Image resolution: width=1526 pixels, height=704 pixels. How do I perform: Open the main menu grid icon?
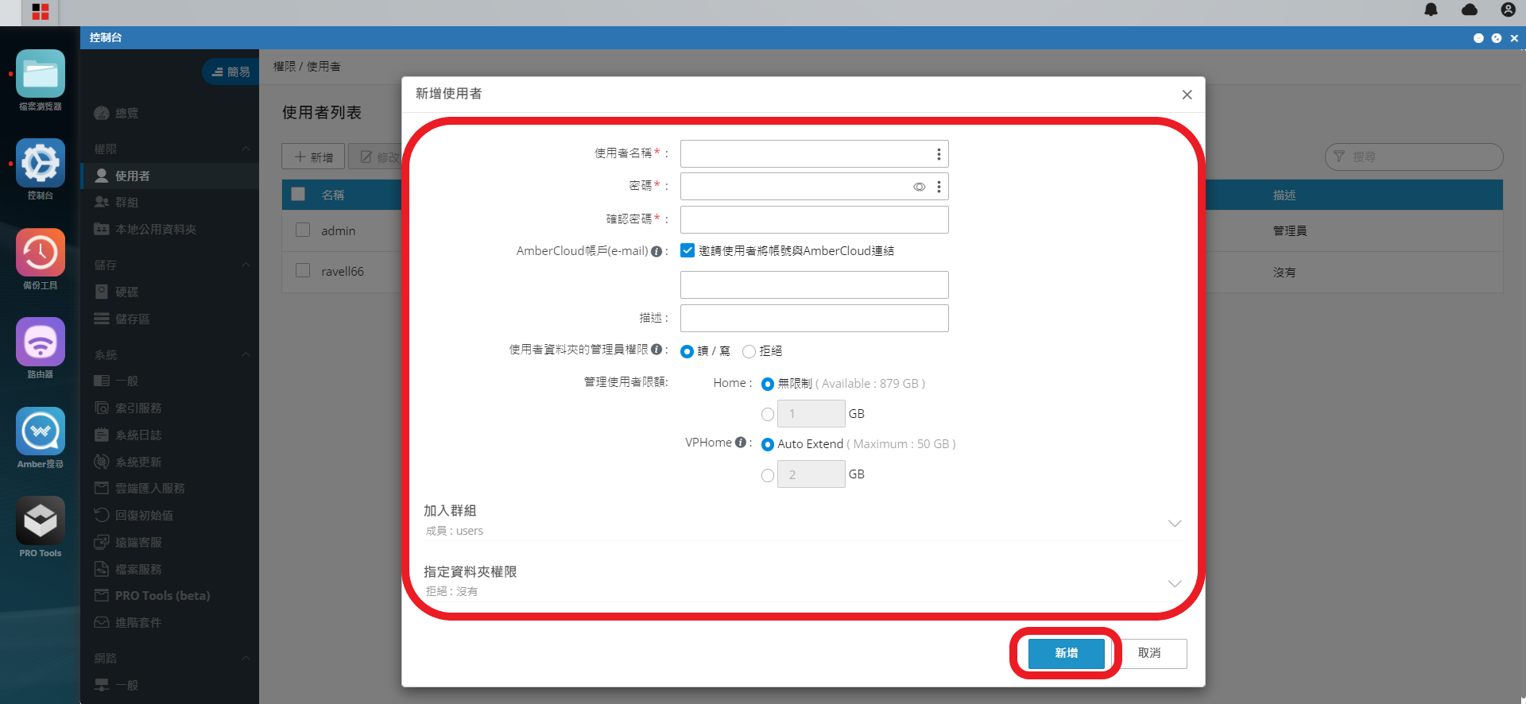41,12
